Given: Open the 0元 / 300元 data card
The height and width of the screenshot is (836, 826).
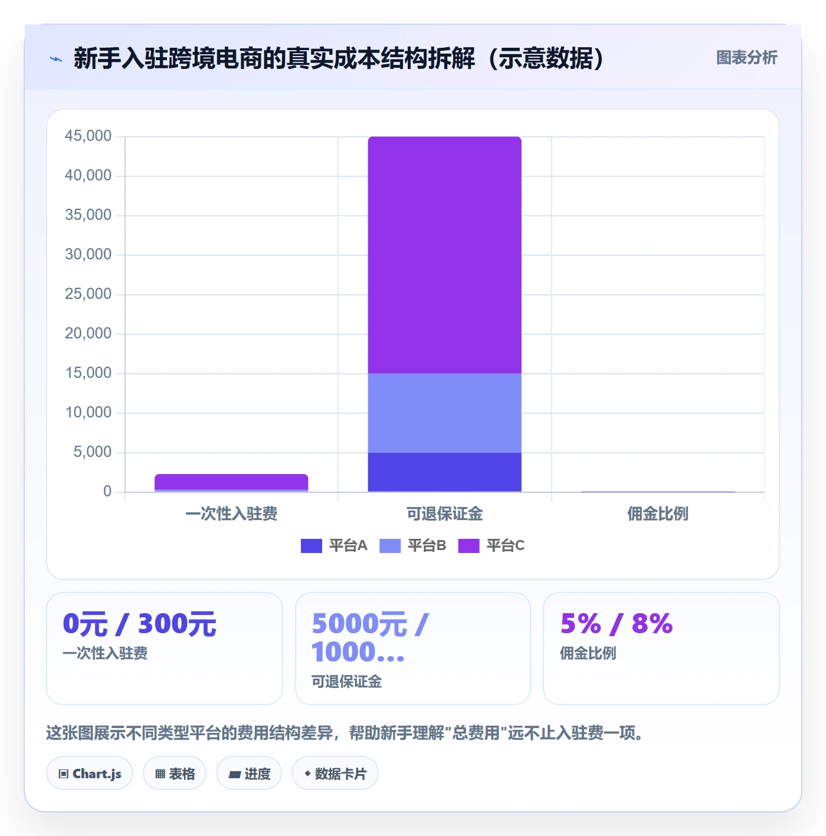Looking at the screenshot, I should tap(165, 649).
